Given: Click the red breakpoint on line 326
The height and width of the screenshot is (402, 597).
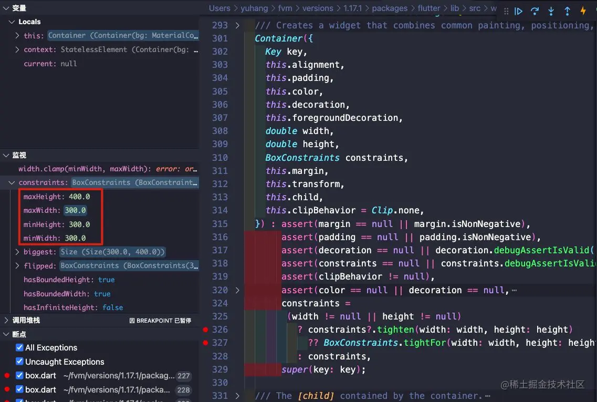Looking at the screenshot, I should [205, 329].
